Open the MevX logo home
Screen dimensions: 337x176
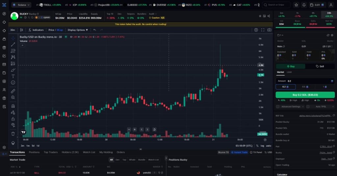pos(4,5)
